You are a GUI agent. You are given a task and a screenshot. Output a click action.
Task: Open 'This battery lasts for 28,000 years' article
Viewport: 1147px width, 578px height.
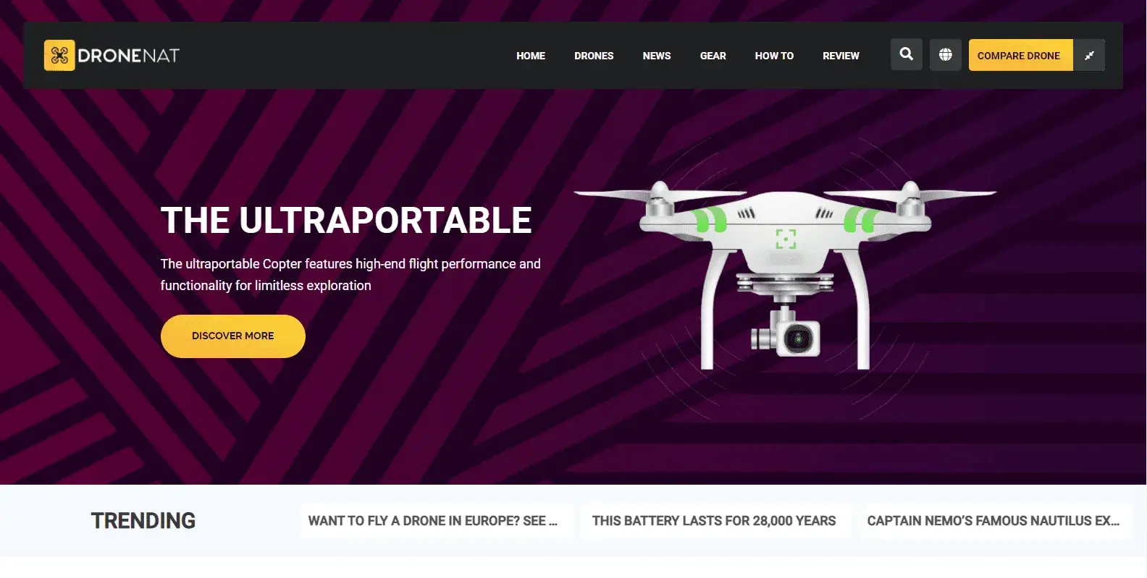coord(714,521)
